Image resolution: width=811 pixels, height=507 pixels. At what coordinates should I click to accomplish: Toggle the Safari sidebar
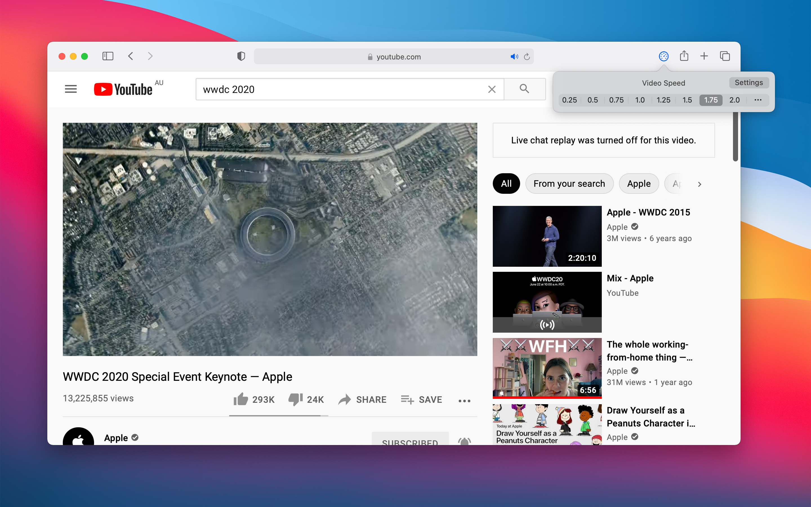click(x=108, y=56)
